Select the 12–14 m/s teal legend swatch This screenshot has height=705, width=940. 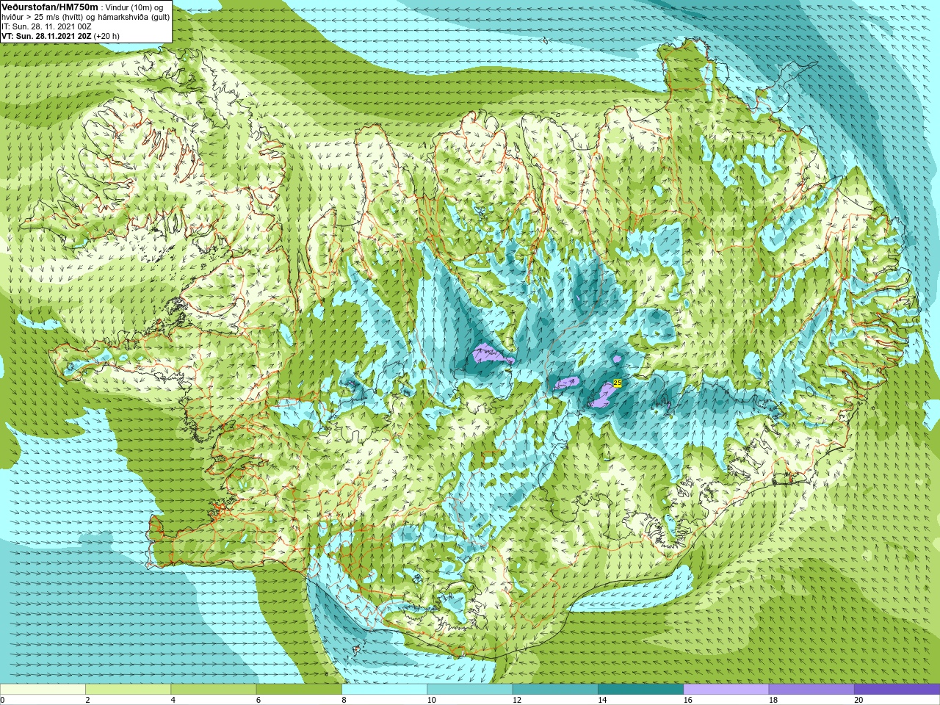[555, 690]
